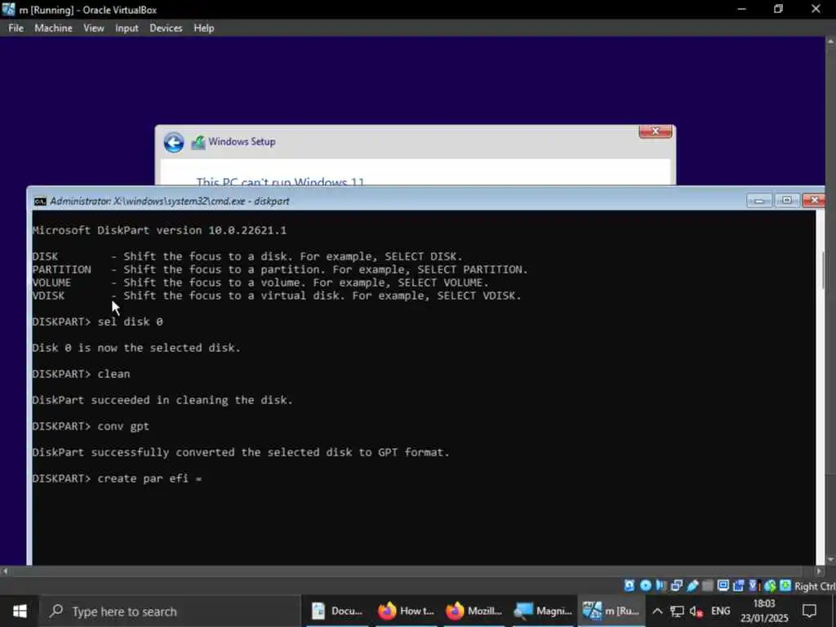Click the 'successfully converted the selected disk' line

(x=241, y=452)
